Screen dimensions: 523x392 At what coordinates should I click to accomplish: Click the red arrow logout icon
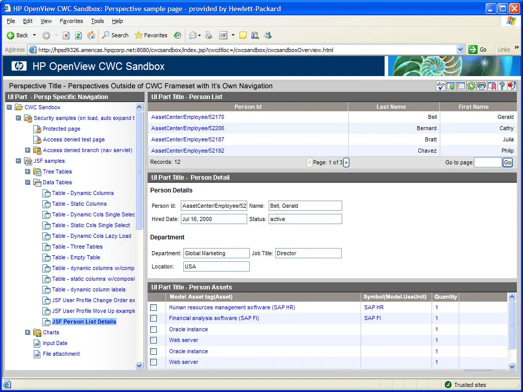coord(512,86)
